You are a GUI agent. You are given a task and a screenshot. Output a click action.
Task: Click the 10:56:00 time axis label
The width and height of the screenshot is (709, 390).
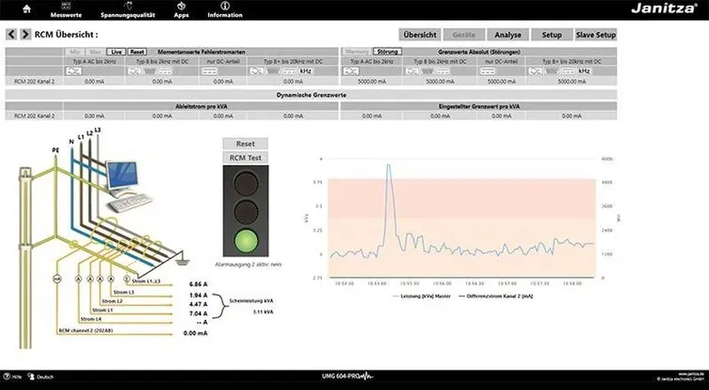coord(441,284)
